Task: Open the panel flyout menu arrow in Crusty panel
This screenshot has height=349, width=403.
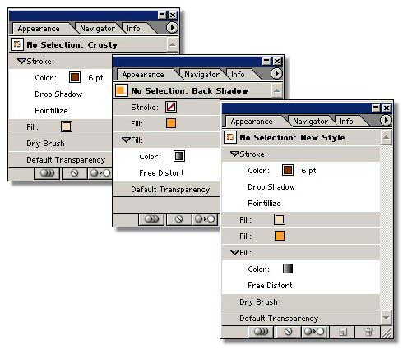Action: [x=172, y=28]
